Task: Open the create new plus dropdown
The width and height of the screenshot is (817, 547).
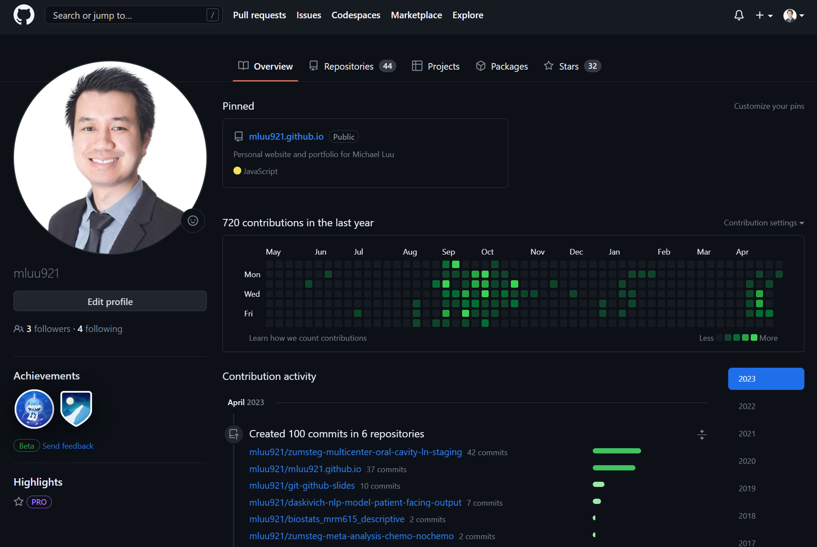Action: [764, 15]
